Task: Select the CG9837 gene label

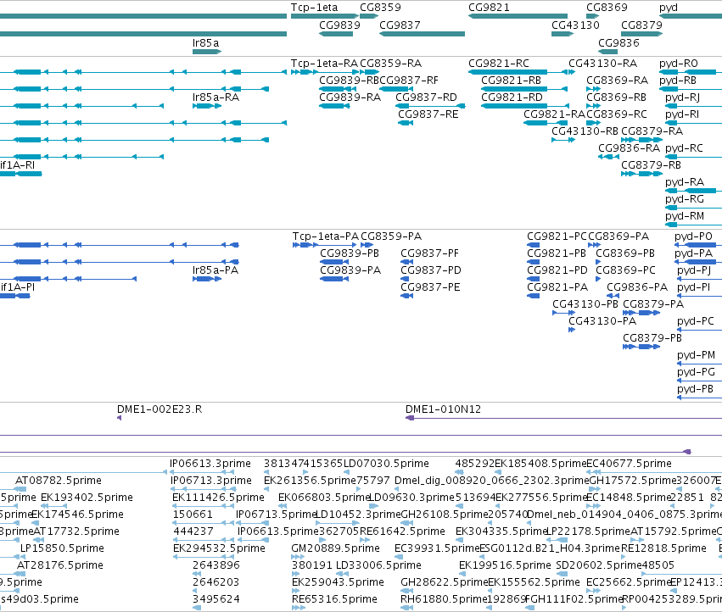Action: tap(400, 25)
